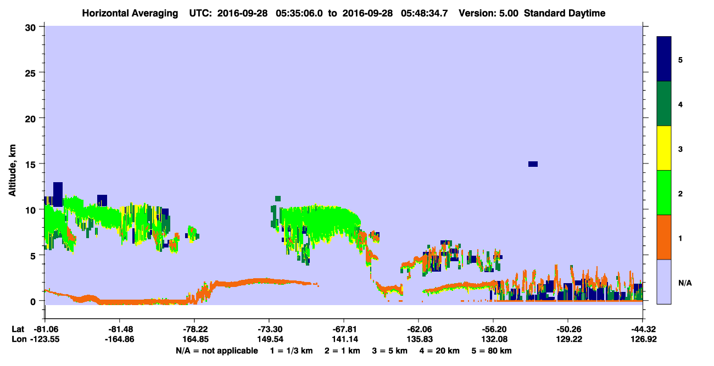Image resolution: width=714 pixels, height=366 pixels.
Task: Click the 'Version: 5.00' text
Action: pos(488,13)
